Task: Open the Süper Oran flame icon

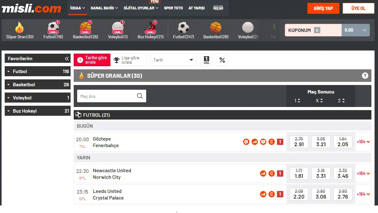Action: 19,28
